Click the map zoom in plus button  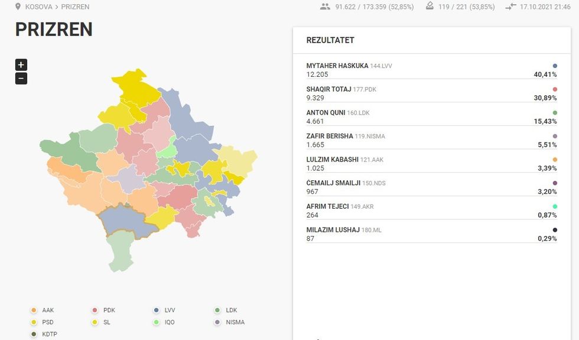pos(21,65)
